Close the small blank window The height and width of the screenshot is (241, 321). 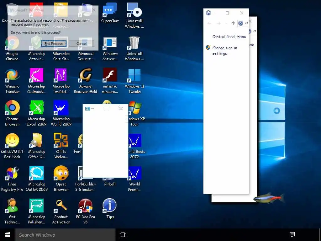(x=121, y=109)
